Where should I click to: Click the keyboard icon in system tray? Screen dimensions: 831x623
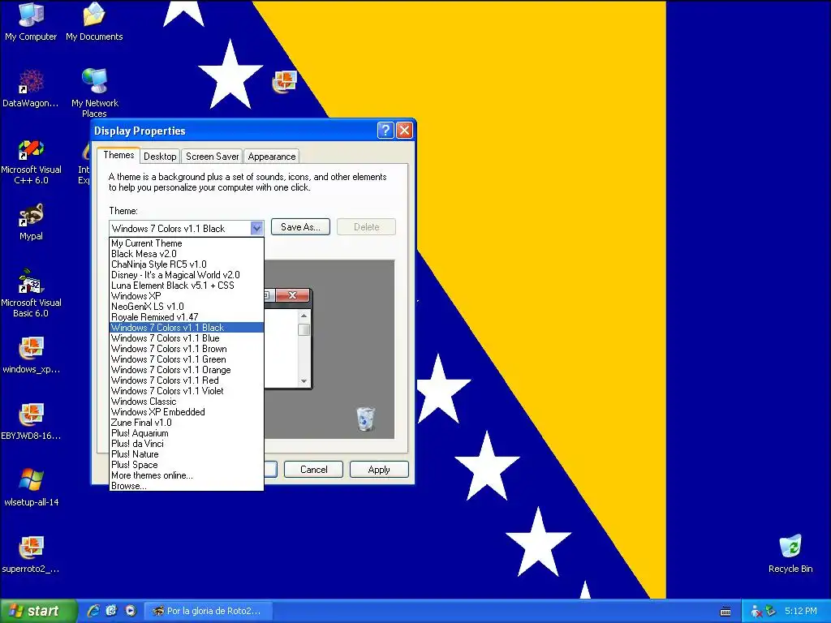point(726,612)
